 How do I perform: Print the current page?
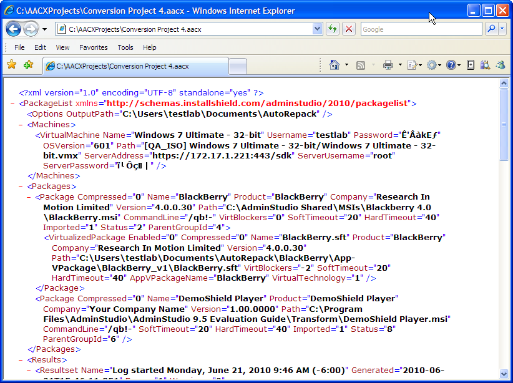point(388,64)
